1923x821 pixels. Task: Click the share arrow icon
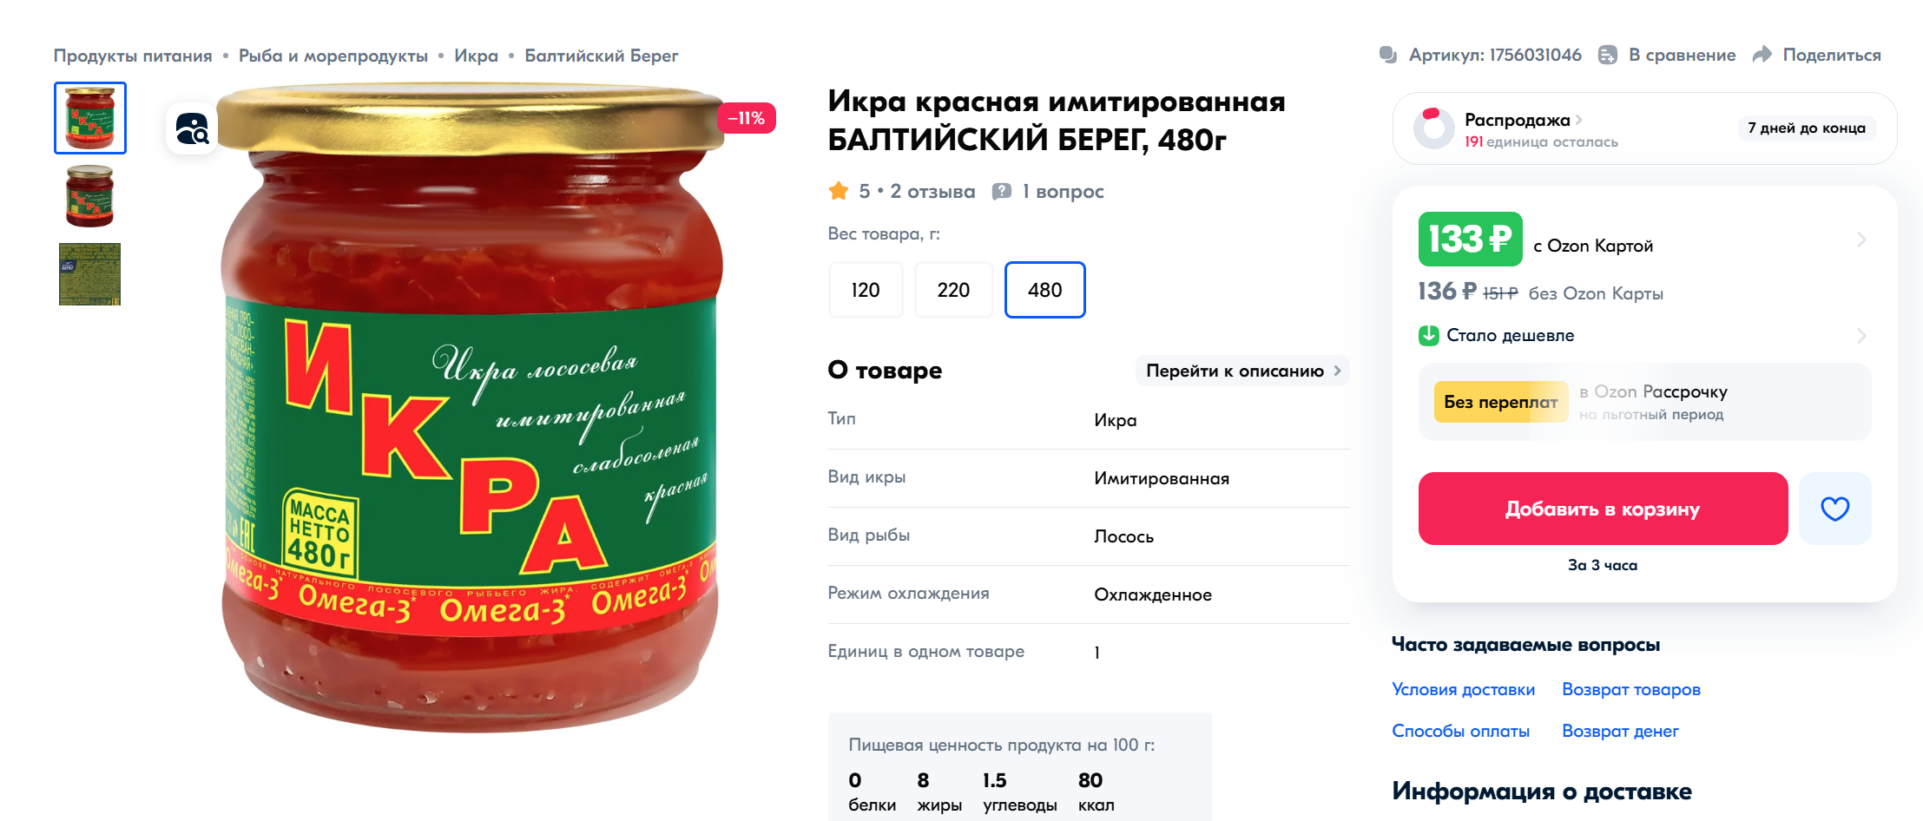[x=1762, y=55]
